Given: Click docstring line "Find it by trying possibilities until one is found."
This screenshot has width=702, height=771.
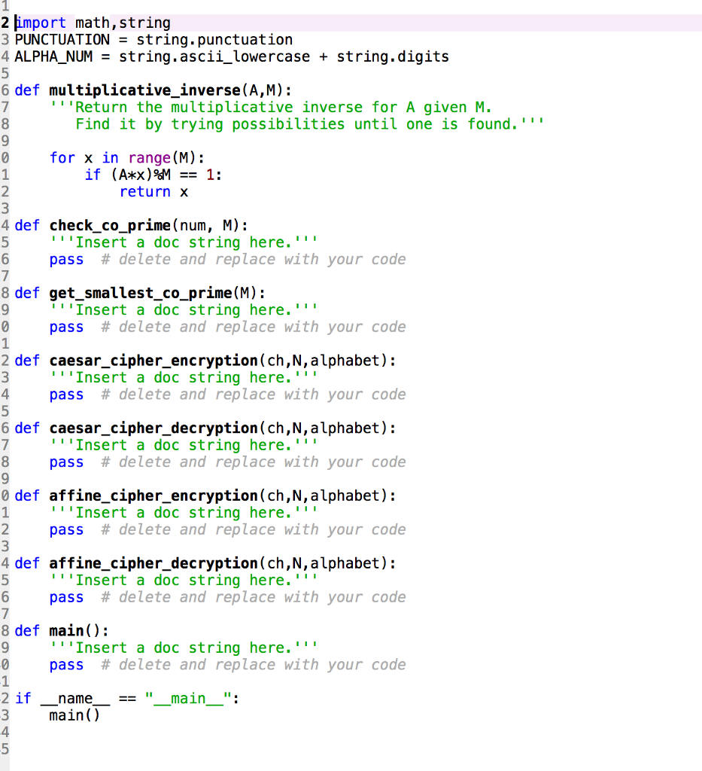Looking at the screenshot, I should click(x=309, y=124).
